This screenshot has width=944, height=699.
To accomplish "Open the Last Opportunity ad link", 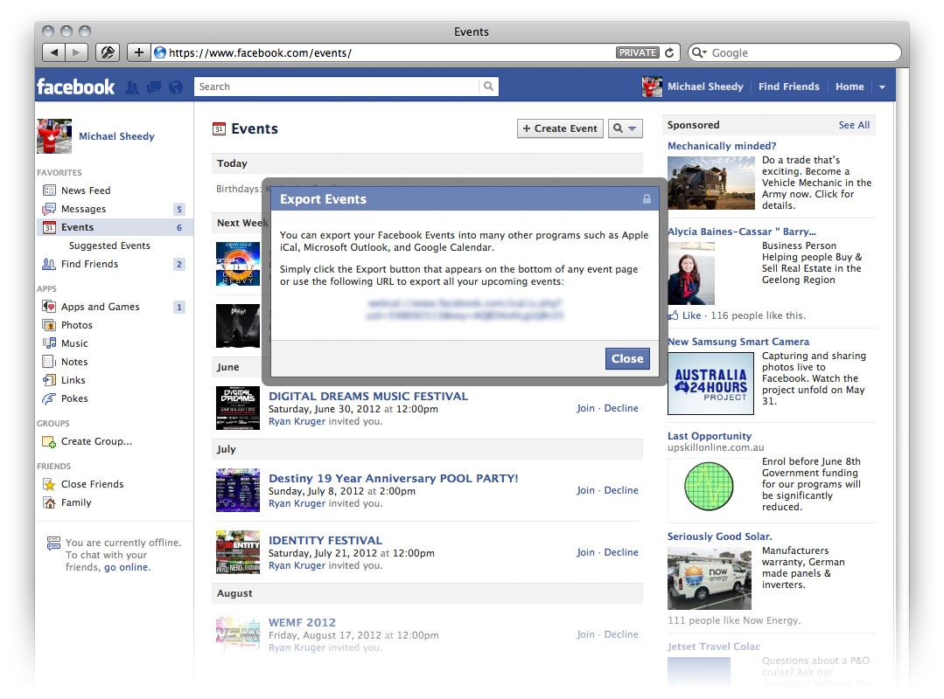I will coord(710,436).
